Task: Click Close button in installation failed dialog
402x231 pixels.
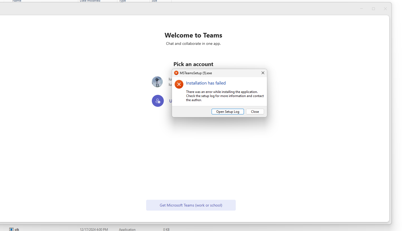Action: (x=255, y=112)
